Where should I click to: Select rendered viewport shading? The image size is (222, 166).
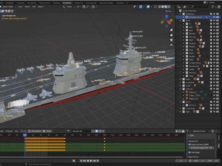tap(169, 6)
